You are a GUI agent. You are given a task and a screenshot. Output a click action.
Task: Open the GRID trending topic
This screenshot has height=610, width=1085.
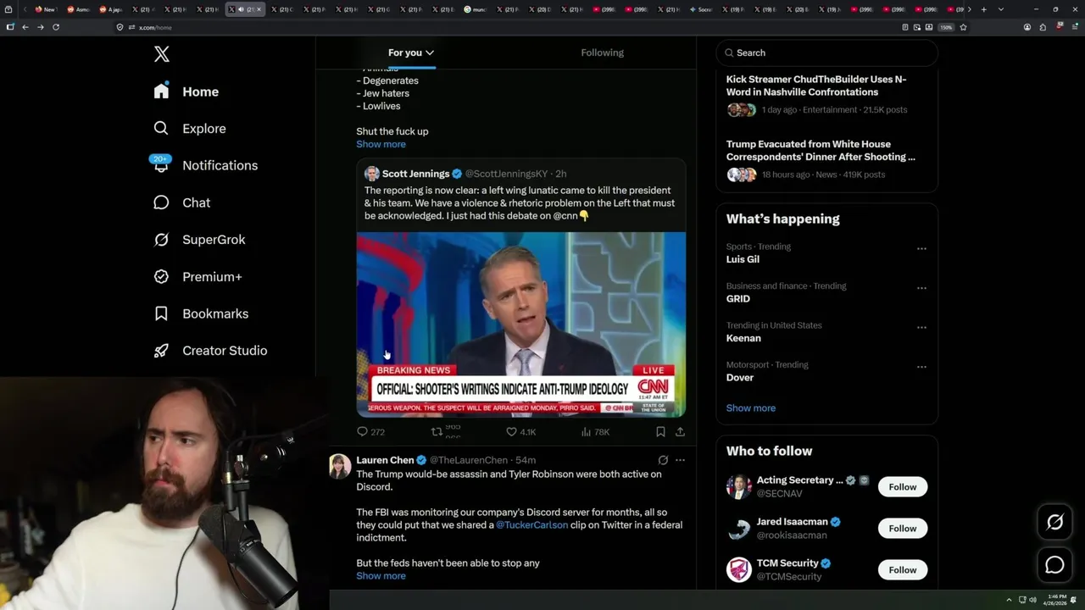tap(738, 299)
